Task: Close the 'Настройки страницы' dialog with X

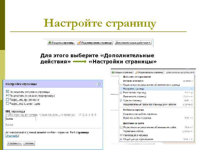Action: coord(99,84)
